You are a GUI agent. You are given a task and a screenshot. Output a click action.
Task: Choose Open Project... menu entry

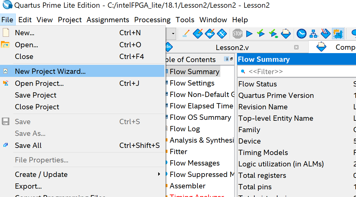point(82,83)
